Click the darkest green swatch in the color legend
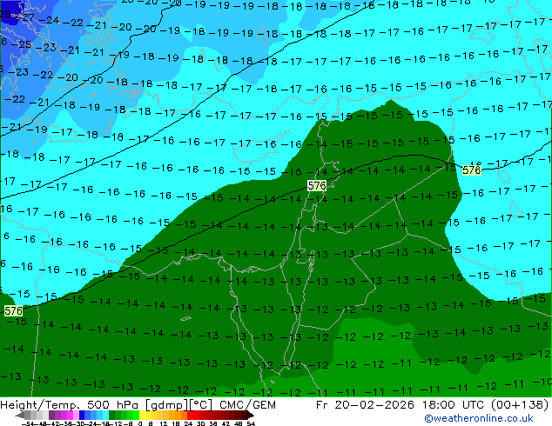The width and height of the screenshot is (552, 426). (x=112, y=415)
